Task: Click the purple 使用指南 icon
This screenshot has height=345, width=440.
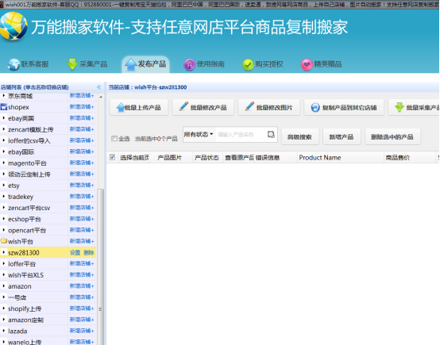Action: [x=189, y=65]
